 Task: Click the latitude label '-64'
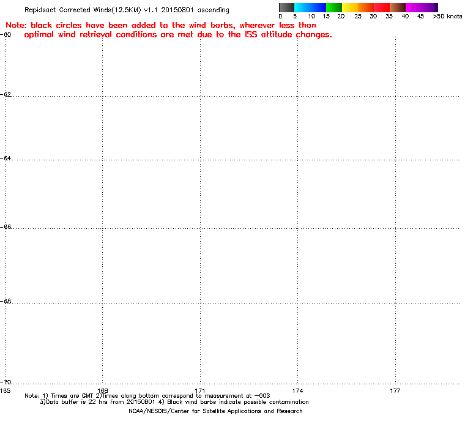pyautogui.click(x=6, y=158)
